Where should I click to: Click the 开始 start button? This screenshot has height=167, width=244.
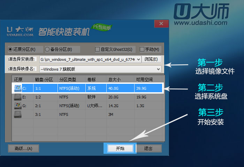(x=120, y=148)
